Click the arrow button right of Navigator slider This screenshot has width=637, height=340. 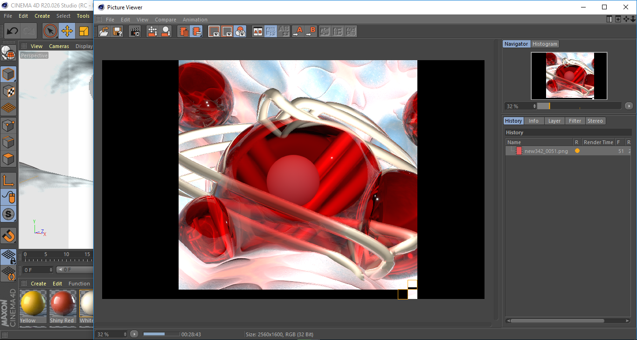pyautogui.click(x=629, y=106)
